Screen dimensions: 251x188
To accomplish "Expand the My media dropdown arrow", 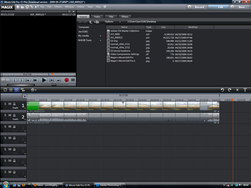I will coord(100,36).
